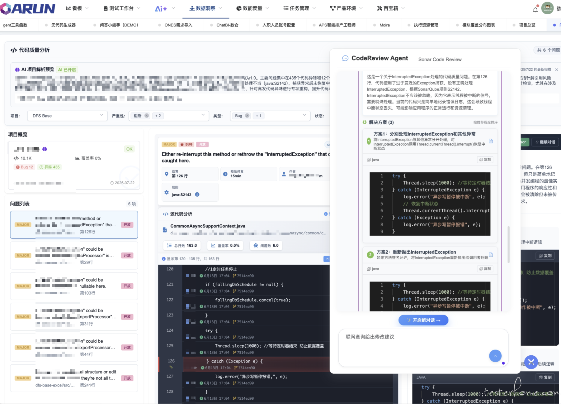This screenshot has height=404, width=561.
Task: Open the 项目 DFS Base dropdown
Action: tap(67, 116)
